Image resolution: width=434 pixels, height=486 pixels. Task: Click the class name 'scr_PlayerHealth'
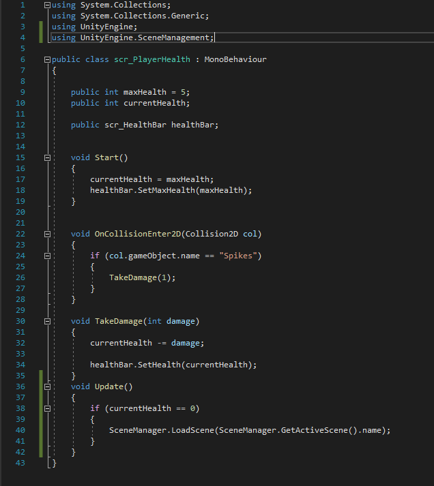pos(152,59)
